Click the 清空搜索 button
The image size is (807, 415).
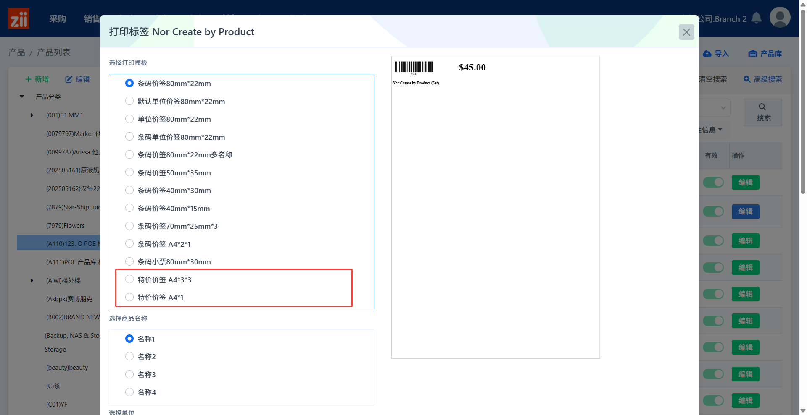point(713,79)
